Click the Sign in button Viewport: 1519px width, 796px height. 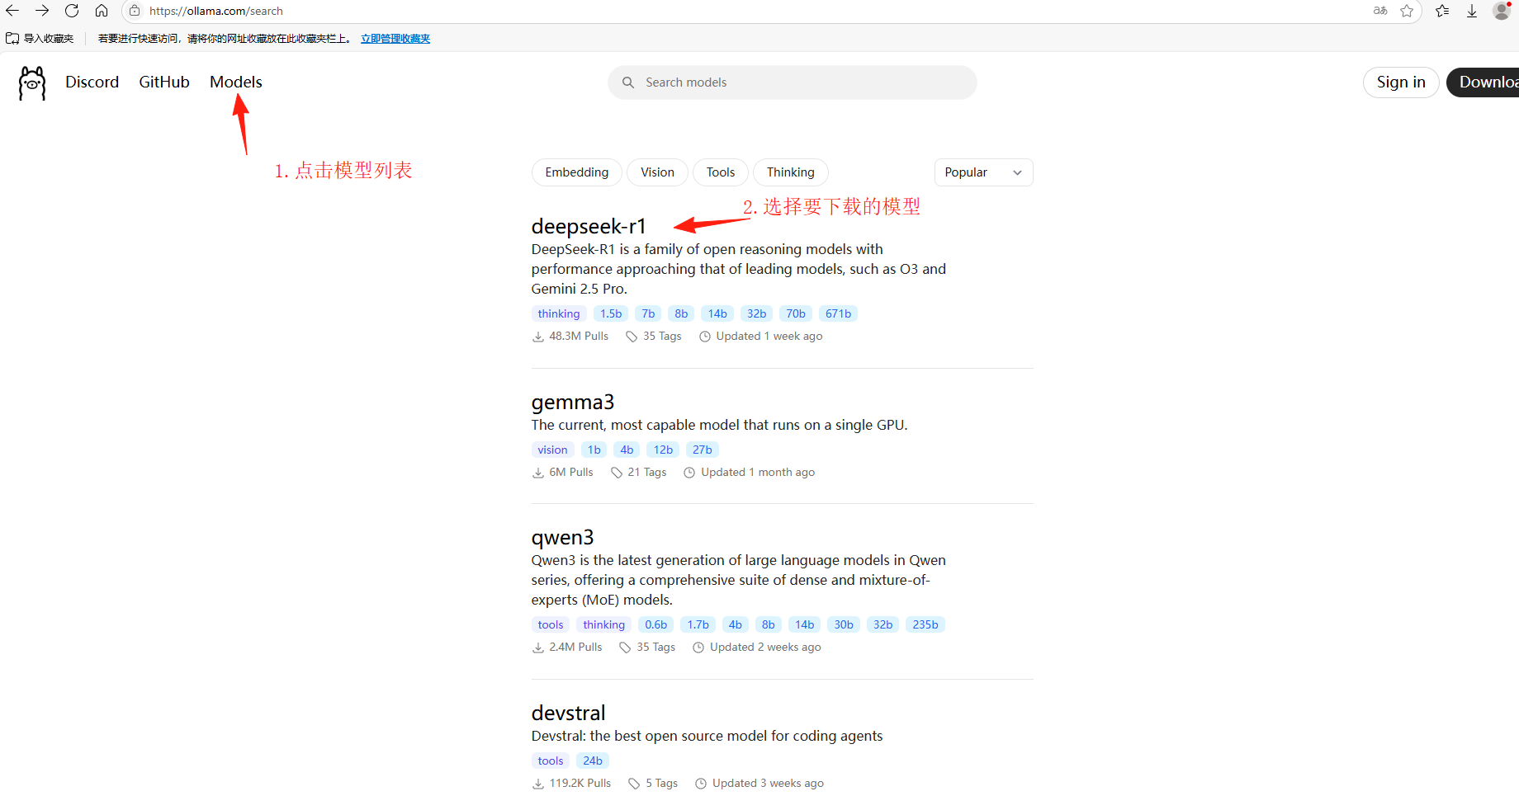tap(1401, 82)
